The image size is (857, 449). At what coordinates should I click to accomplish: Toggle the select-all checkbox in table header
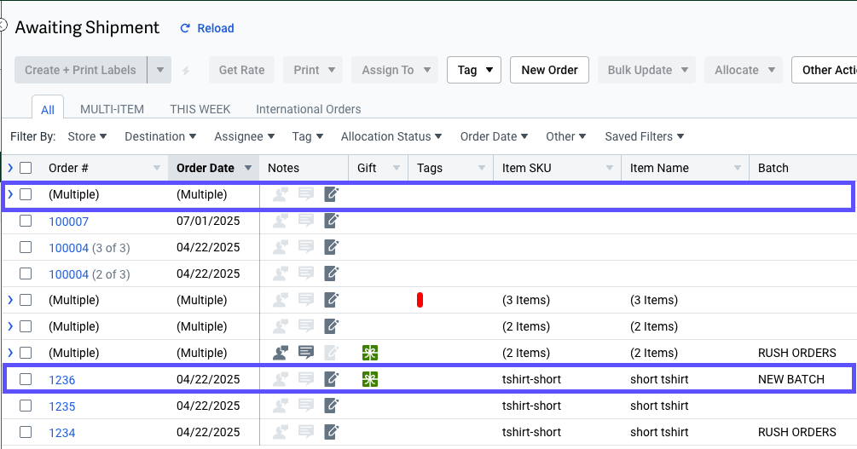tap(26, 168)
